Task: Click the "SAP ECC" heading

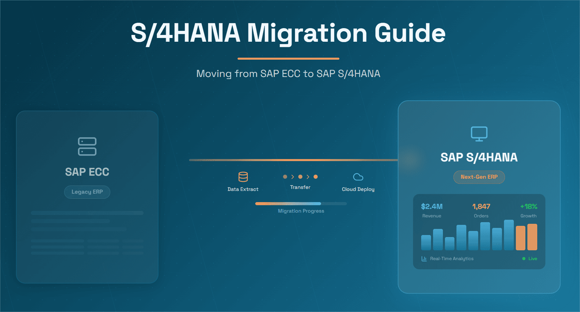Action: (x=87, y=172)
